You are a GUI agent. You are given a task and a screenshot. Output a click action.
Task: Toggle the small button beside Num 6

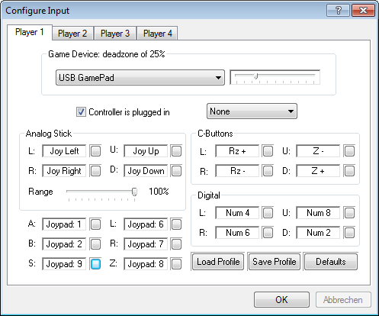pyautogui.click(x=268, y=233)
